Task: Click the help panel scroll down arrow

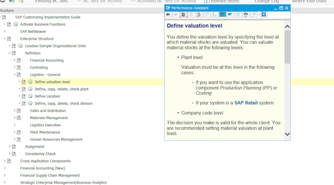Action: 287,134
